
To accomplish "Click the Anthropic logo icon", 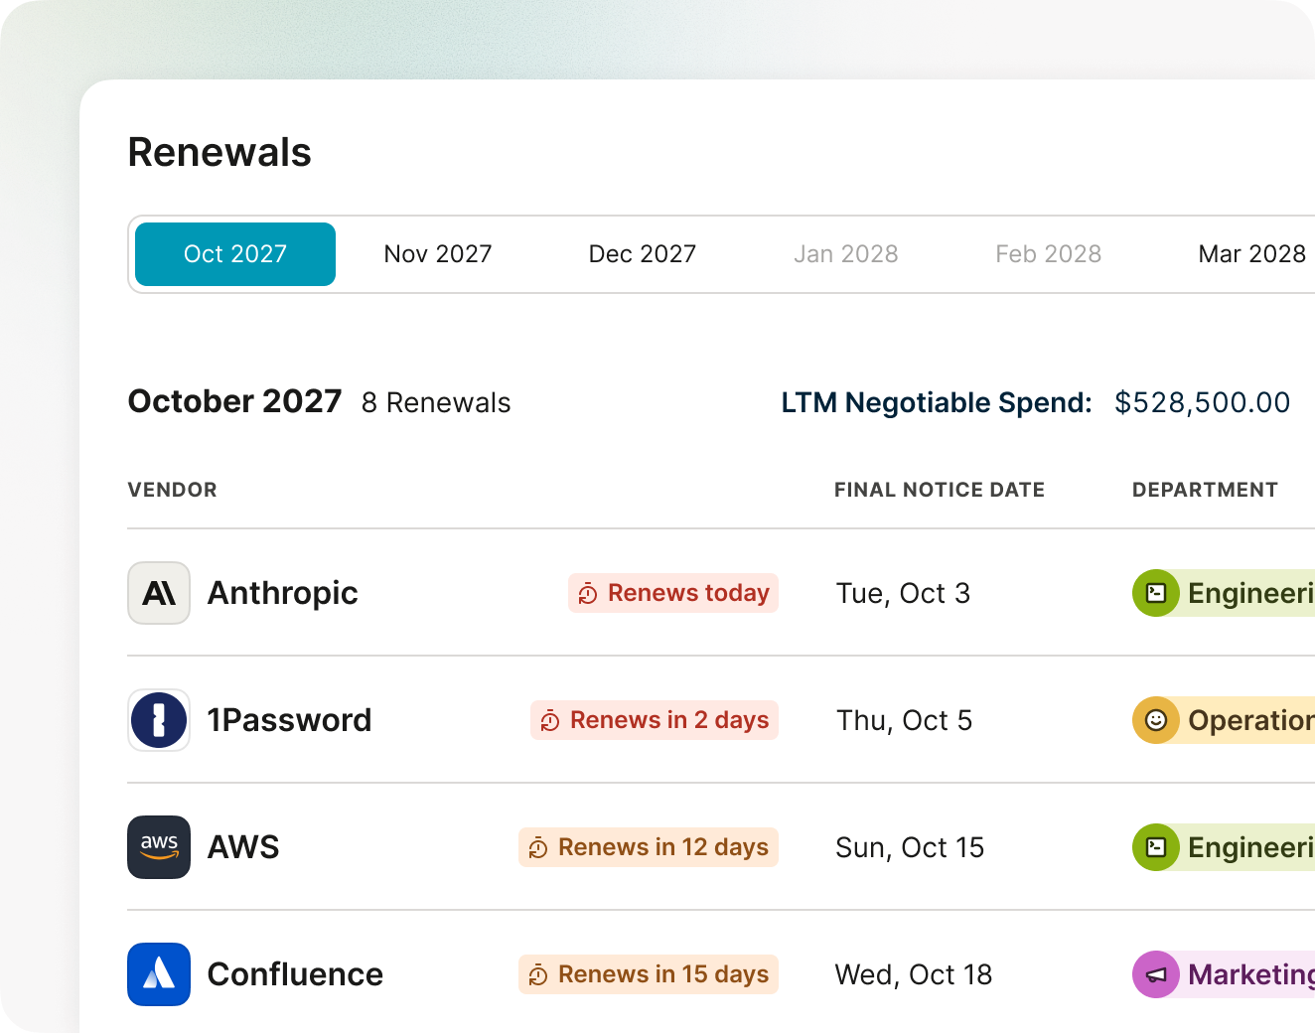I will 159,593.
